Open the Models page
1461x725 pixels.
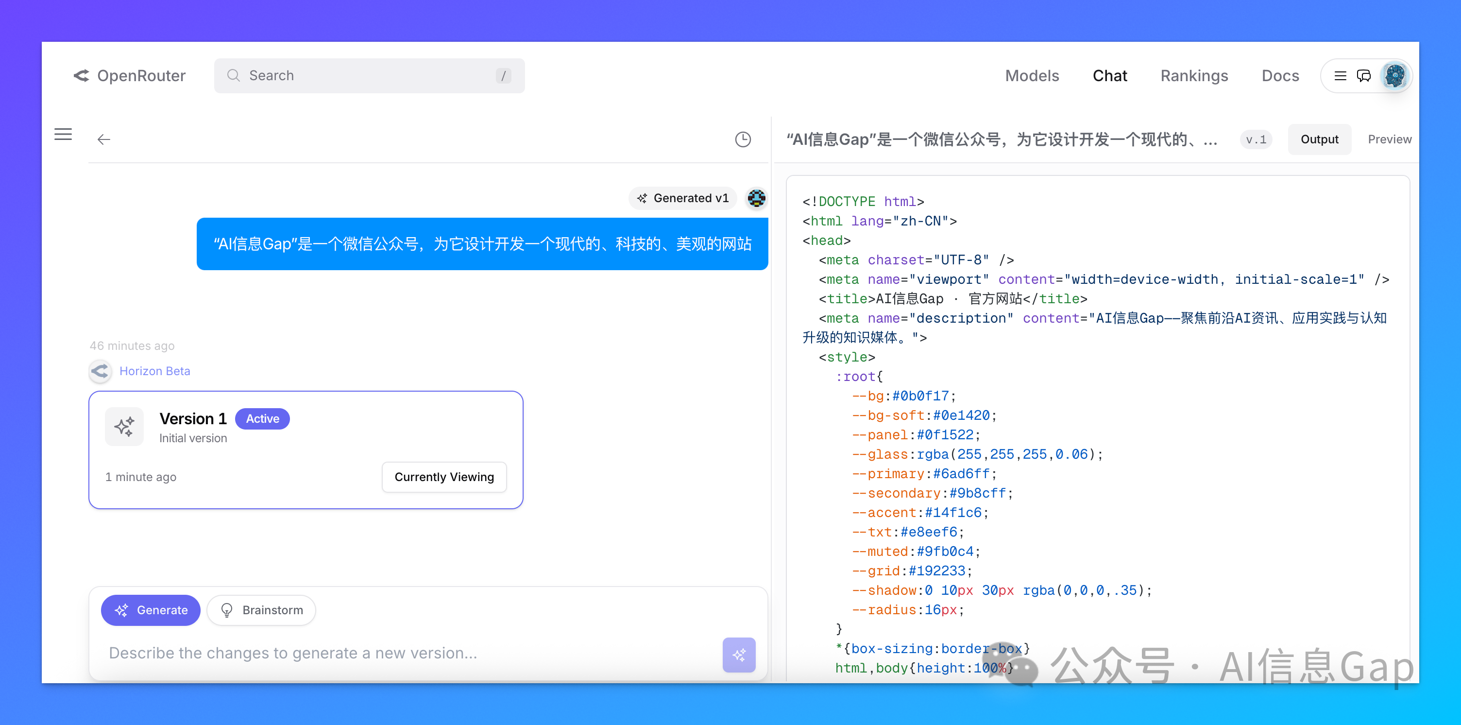click(x=1032, y=75)
